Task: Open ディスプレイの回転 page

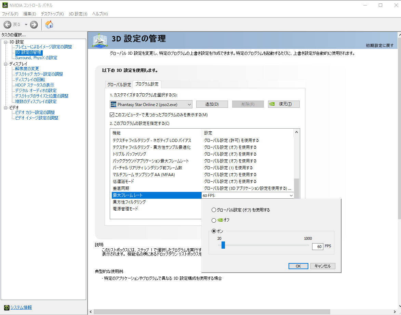Action: [30, 80]
